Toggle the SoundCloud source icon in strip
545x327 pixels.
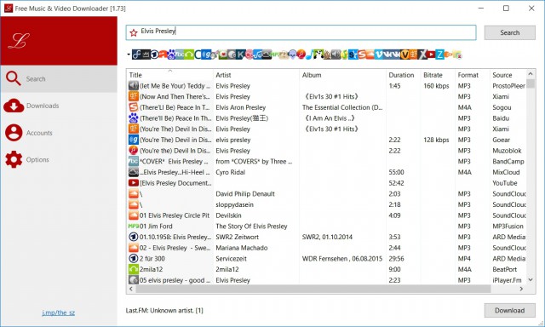point(370,54)
